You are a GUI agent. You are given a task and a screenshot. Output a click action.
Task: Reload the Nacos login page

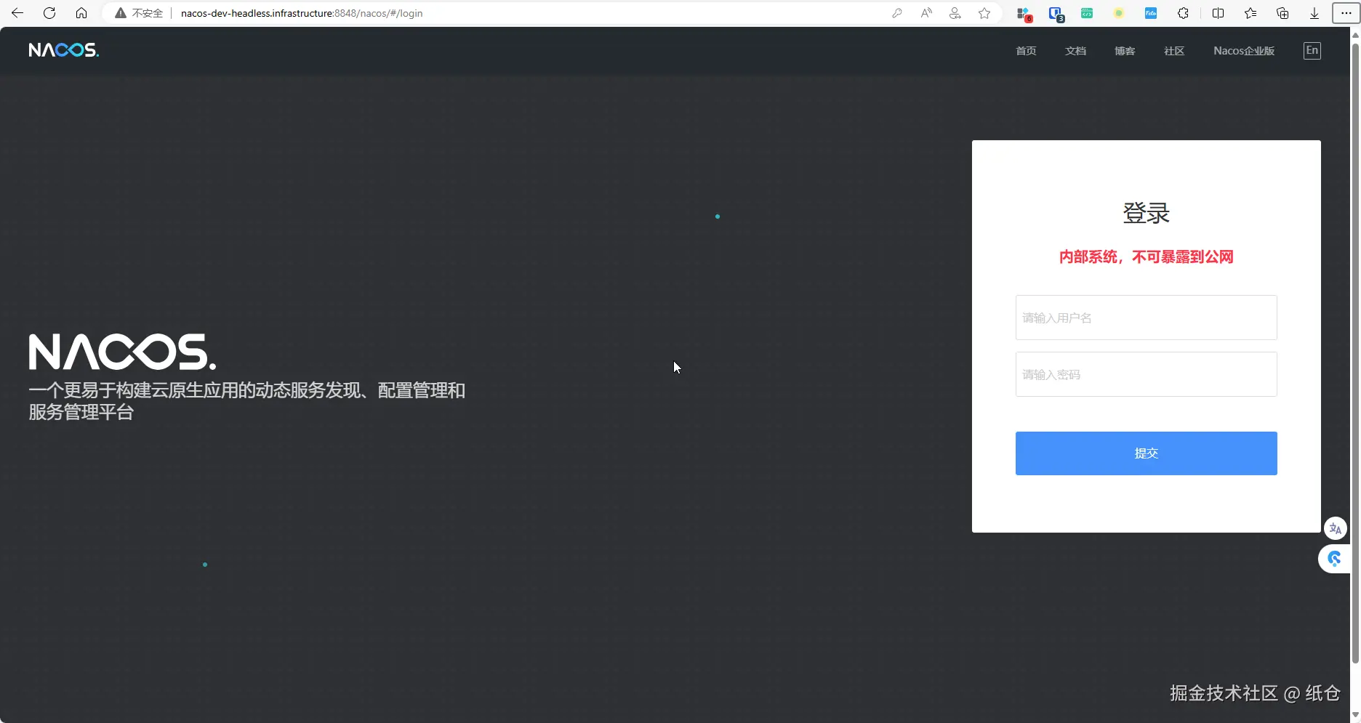tap(49, 13)
